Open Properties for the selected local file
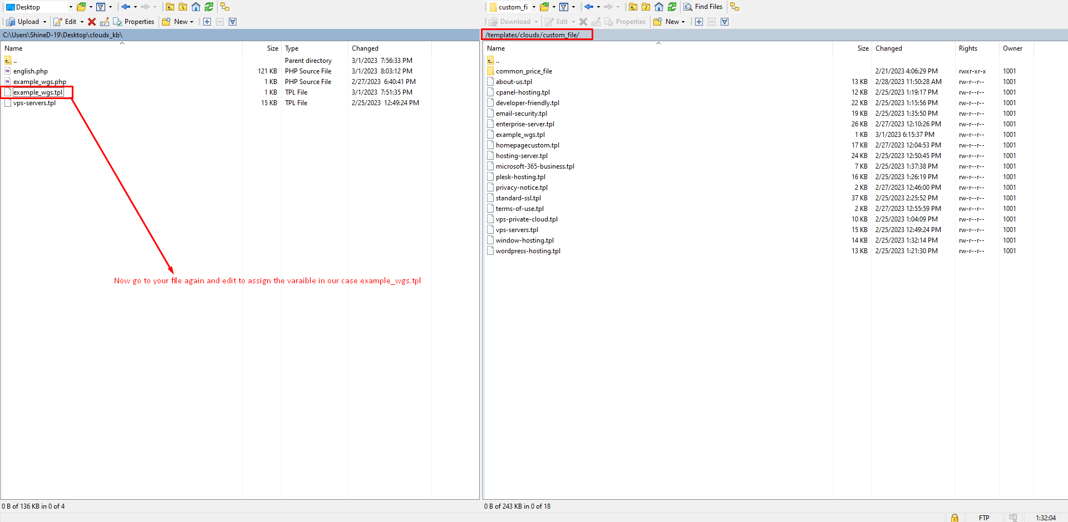 (134, 22)
